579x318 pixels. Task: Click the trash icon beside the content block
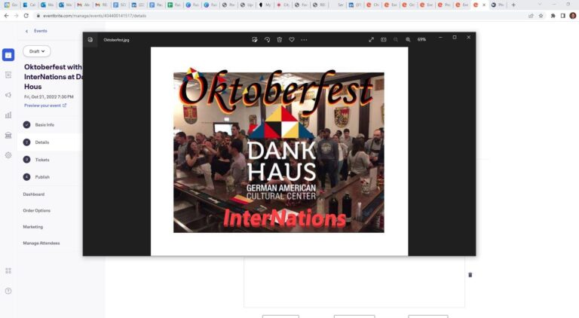(x=470, y=275)
